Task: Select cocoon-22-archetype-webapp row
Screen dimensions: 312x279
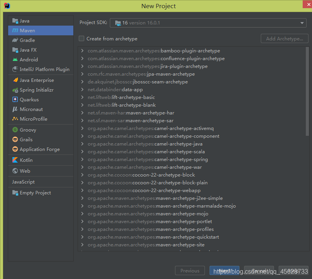Action: point(192,191)
